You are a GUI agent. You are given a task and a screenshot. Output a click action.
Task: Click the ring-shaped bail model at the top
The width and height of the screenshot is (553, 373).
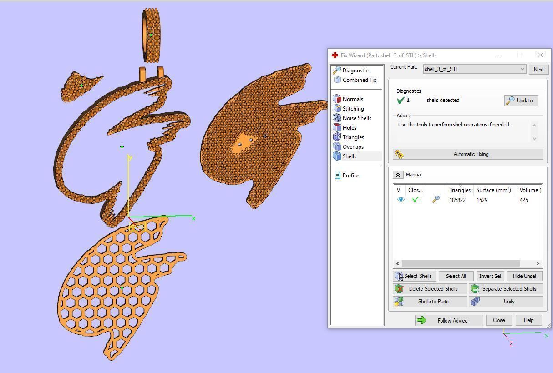(x=152, y=35)
